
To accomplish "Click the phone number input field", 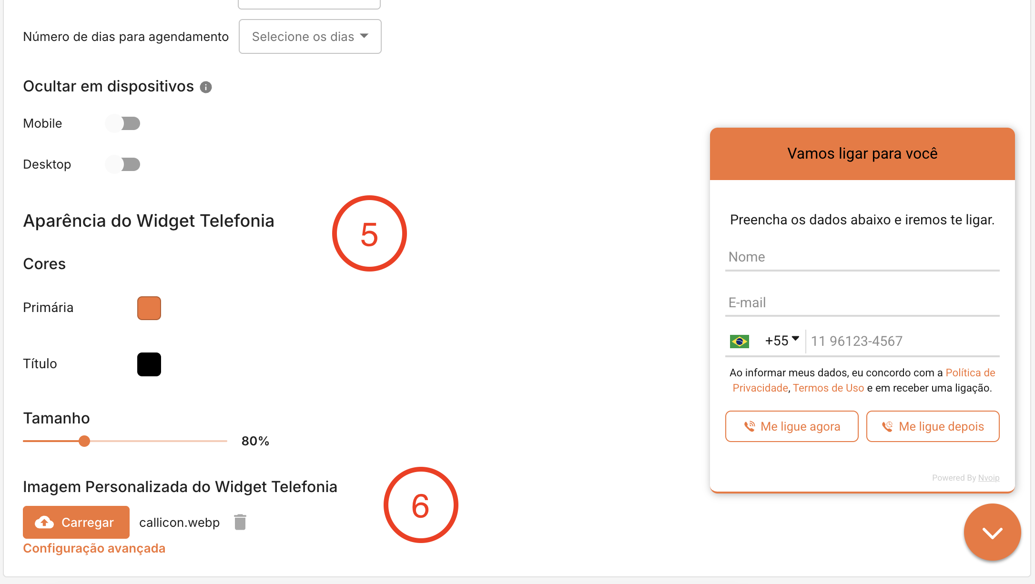I will 903,341.
